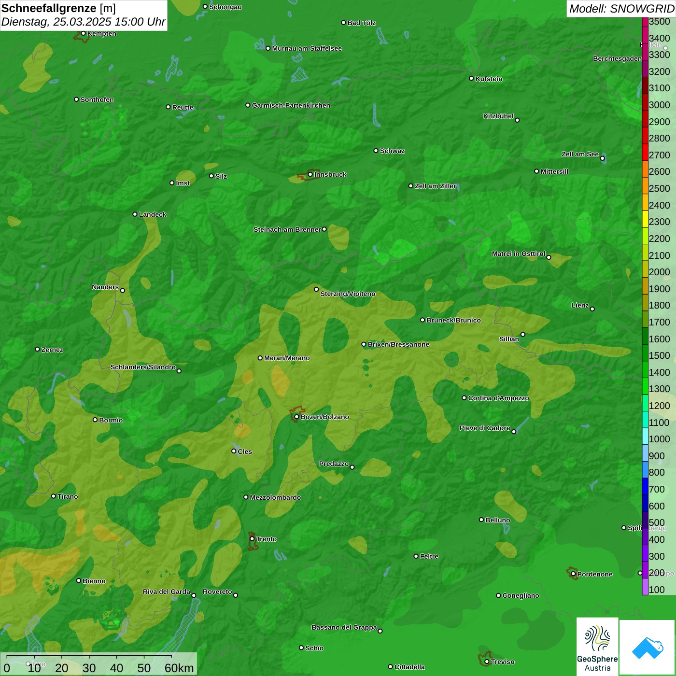Click the Zell am Ziller label
Screen dimensions: 676x676
coord(436,186)
